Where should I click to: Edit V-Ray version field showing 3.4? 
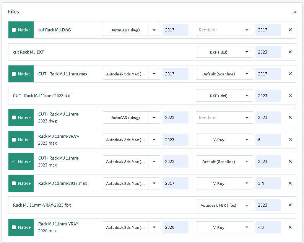(268, 183)
